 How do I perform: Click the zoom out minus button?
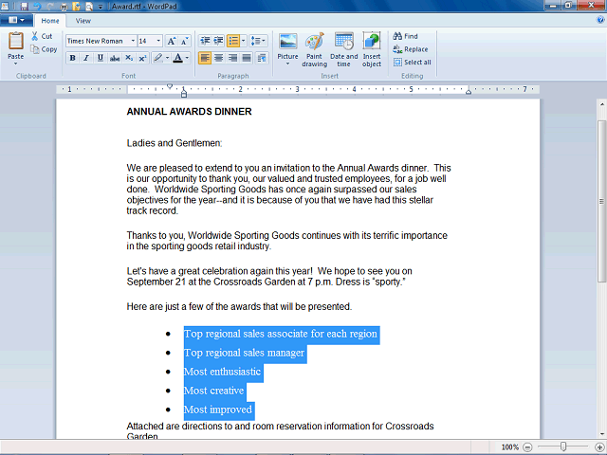click(x=527, y=447)
